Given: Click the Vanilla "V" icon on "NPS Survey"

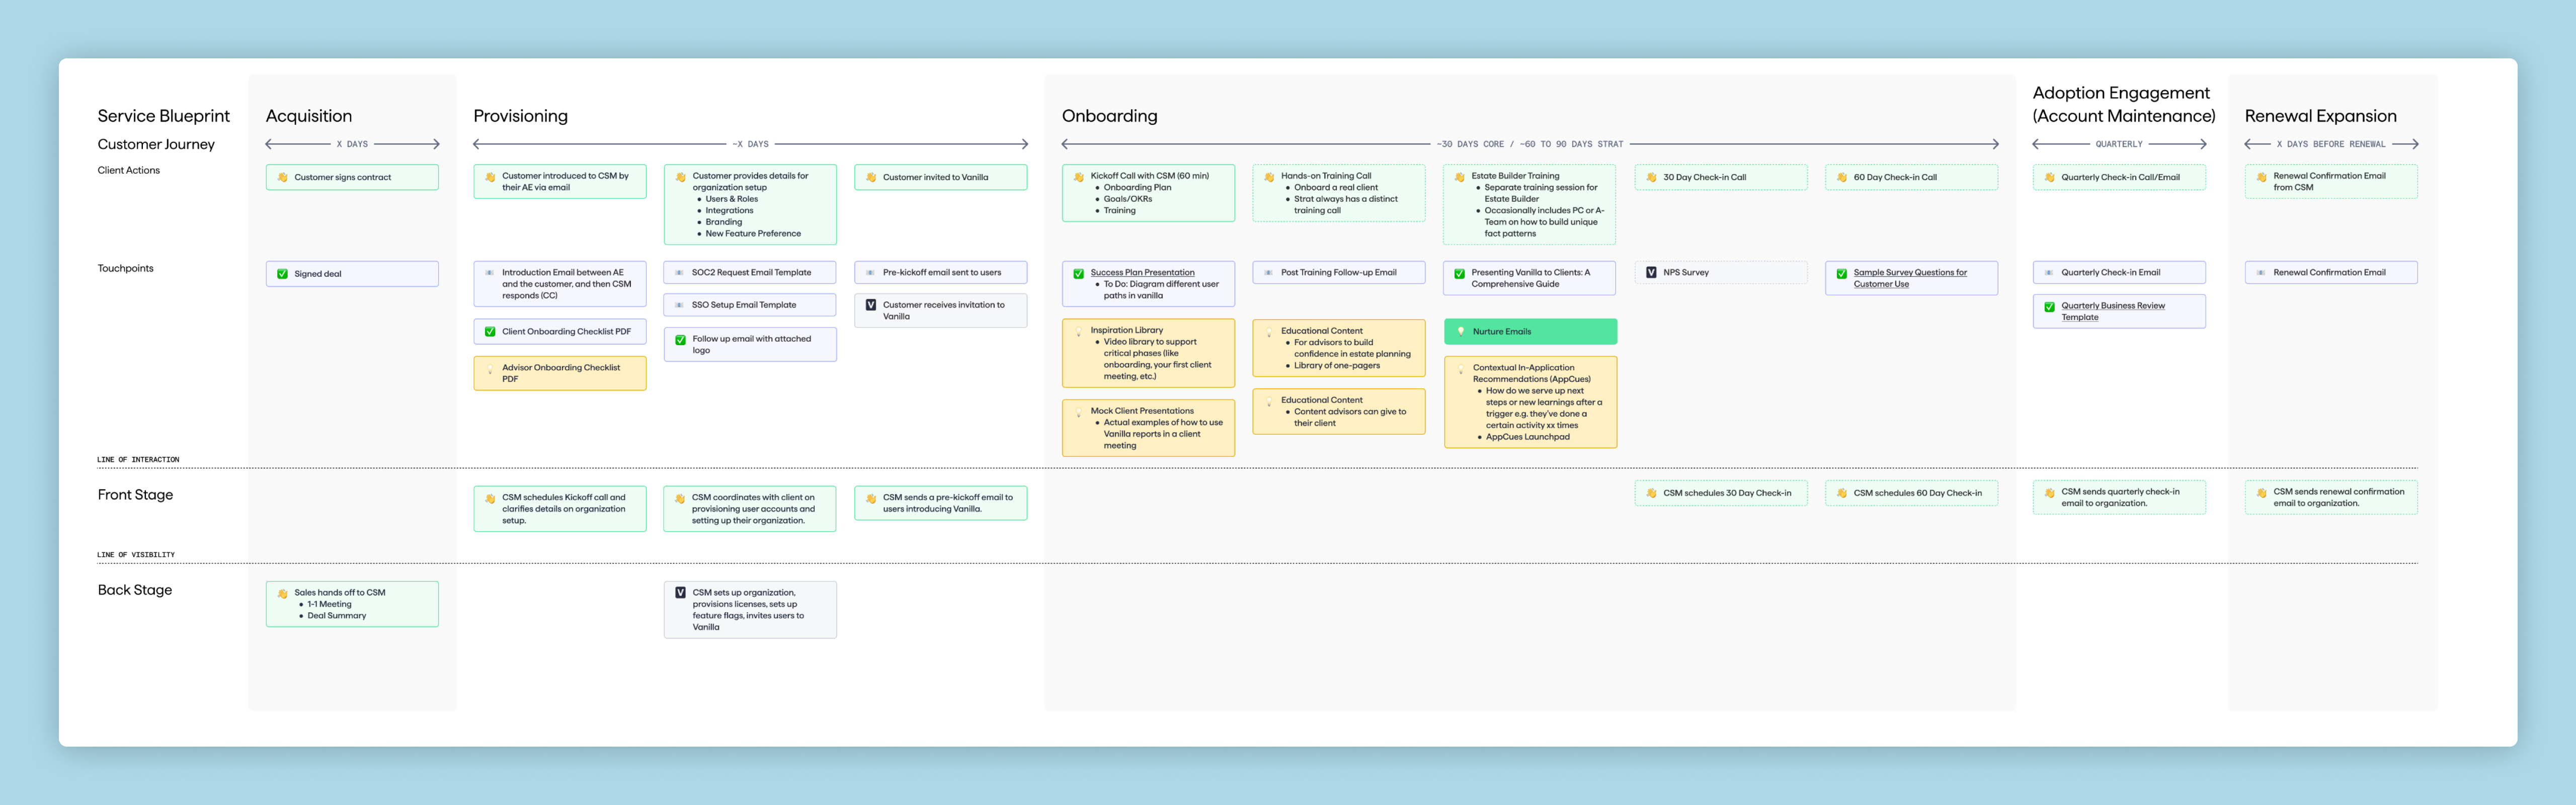Looking at the screenshot, I should [x=1651, y=271].
